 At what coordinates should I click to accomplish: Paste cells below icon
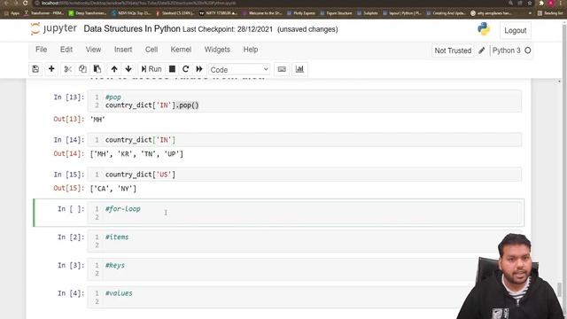pos(97,69)
